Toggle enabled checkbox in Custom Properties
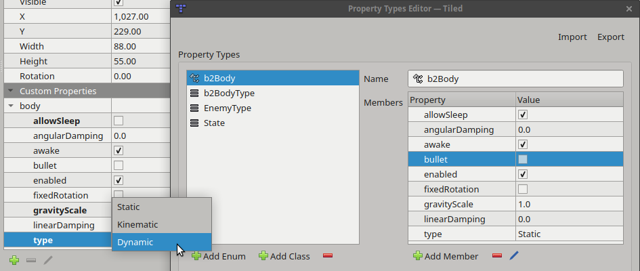640x271 pixels. click(x=119, y=180)
